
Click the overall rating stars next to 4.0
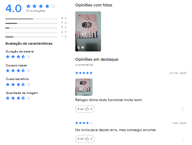[41, 6]
